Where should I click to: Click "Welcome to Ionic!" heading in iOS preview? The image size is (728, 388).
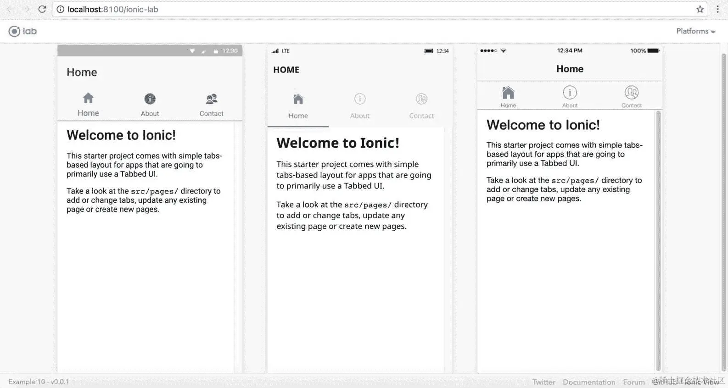(543, 125)
